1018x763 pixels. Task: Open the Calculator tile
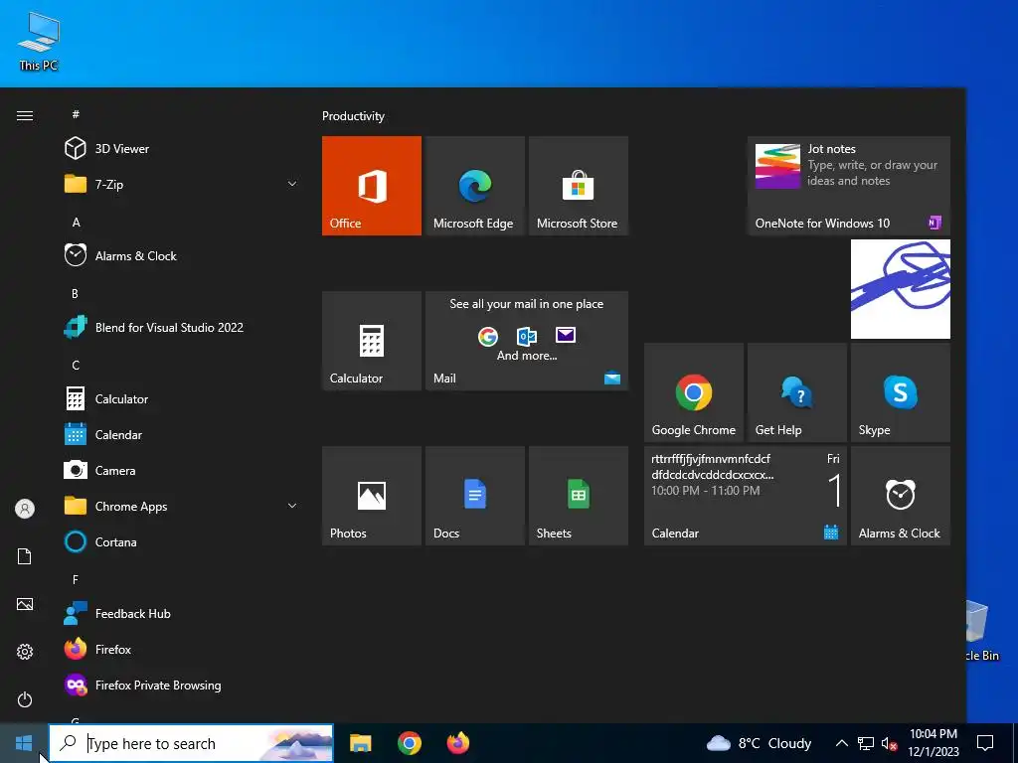click(x=372, y=341)
